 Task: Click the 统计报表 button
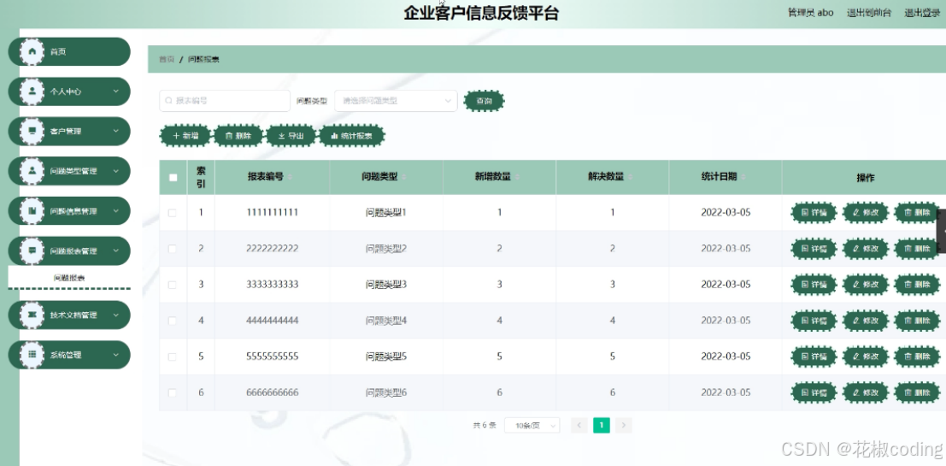coord(352,136)
